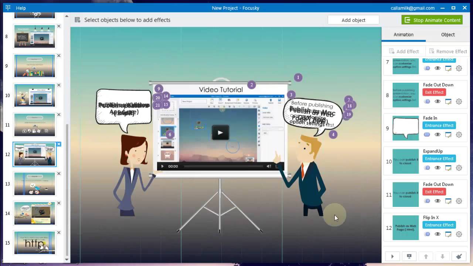The height and width of the screenshot is (266, 473).
Task: Mute the embedded video's speaker icon
Action: [x=269, y=166]
